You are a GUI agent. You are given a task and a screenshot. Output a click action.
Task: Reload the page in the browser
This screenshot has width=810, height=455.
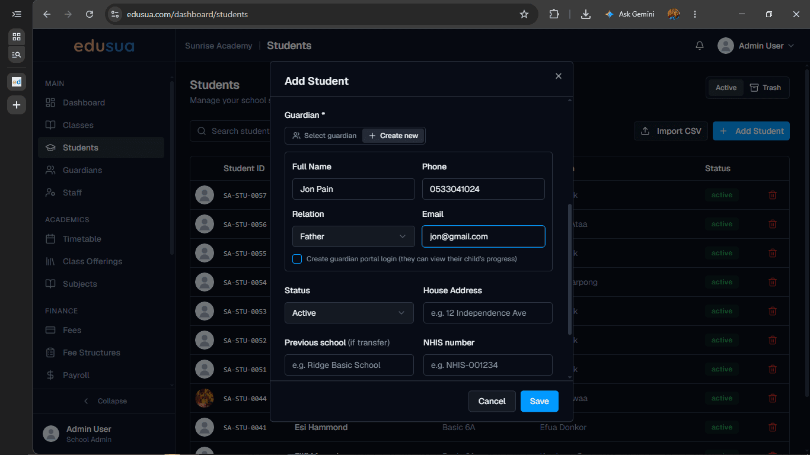(x=90, y=14)
